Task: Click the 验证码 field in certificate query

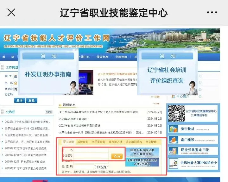Action: click(84, 166)
